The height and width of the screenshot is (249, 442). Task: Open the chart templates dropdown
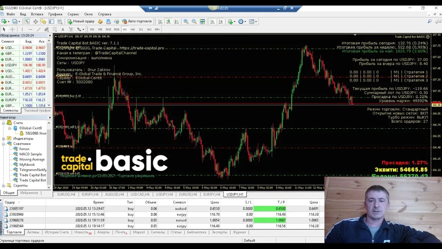point(253,21)
